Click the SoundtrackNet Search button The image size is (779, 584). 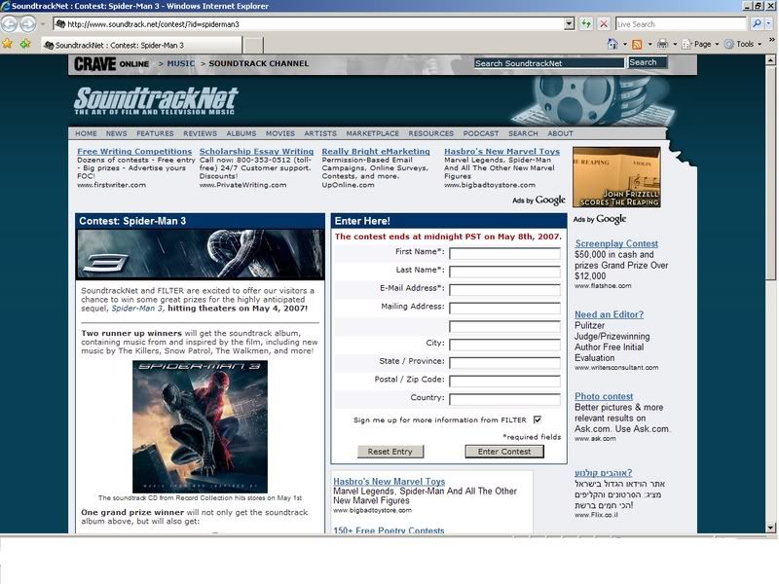click(648, 62)
